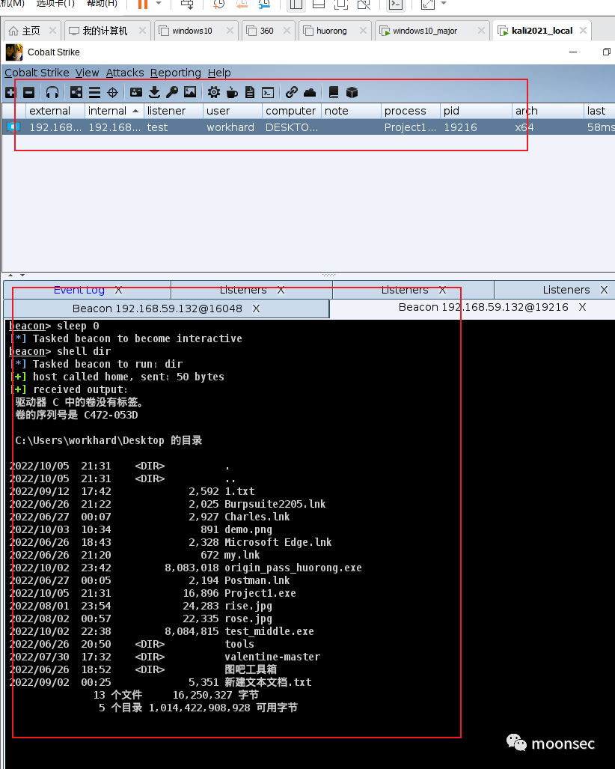Open listeners via the headphones icon
Image resolution: width=615 pixels, height=769 pixels.
pyautogui.click(x=52, y=92)
